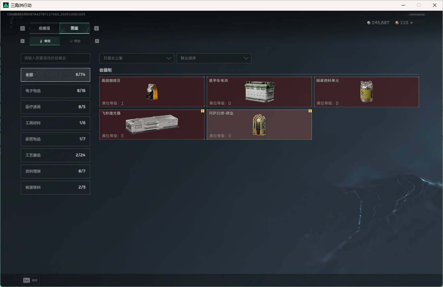Screen dimensions: 443x287
Task: Switch to the 图鉴 tab
Action: click(74, 28)
